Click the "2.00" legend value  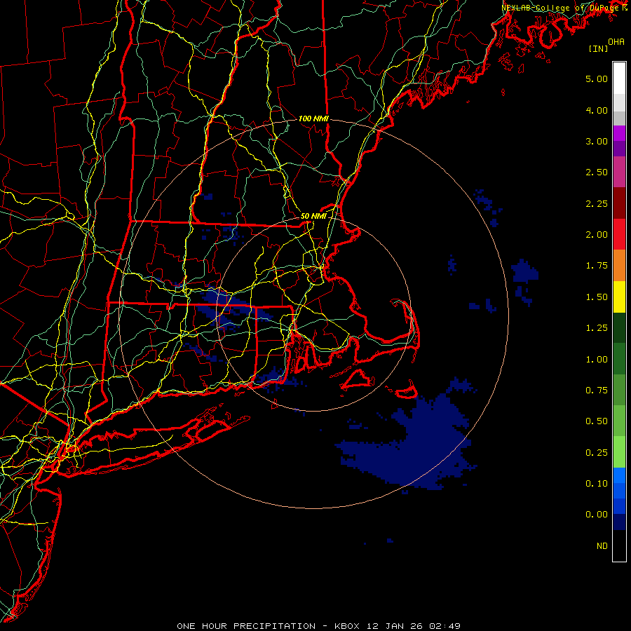[x=597, y=235]
